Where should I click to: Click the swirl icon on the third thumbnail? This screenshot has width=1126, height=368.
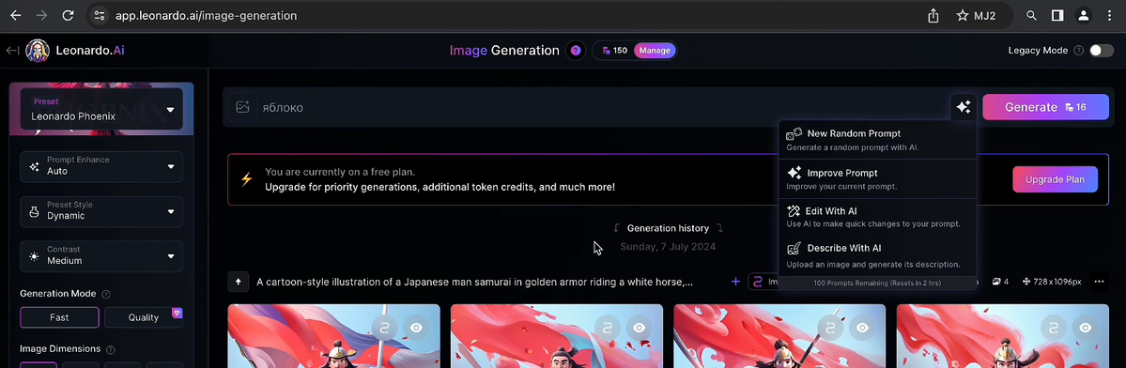(x=831, y=328)
